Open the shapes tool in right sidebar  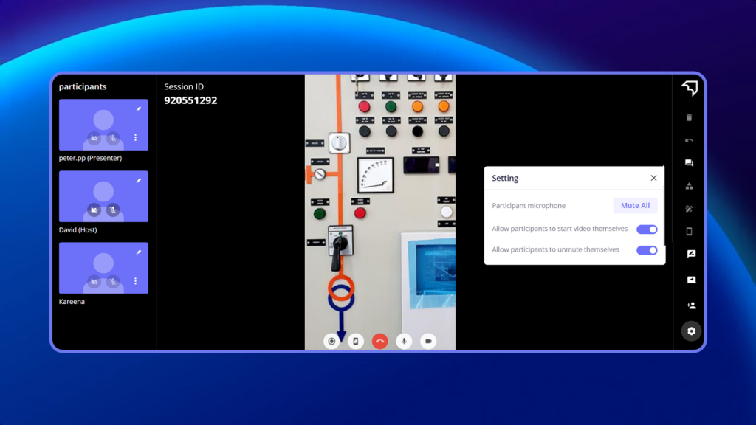click(x=689, y=186)
